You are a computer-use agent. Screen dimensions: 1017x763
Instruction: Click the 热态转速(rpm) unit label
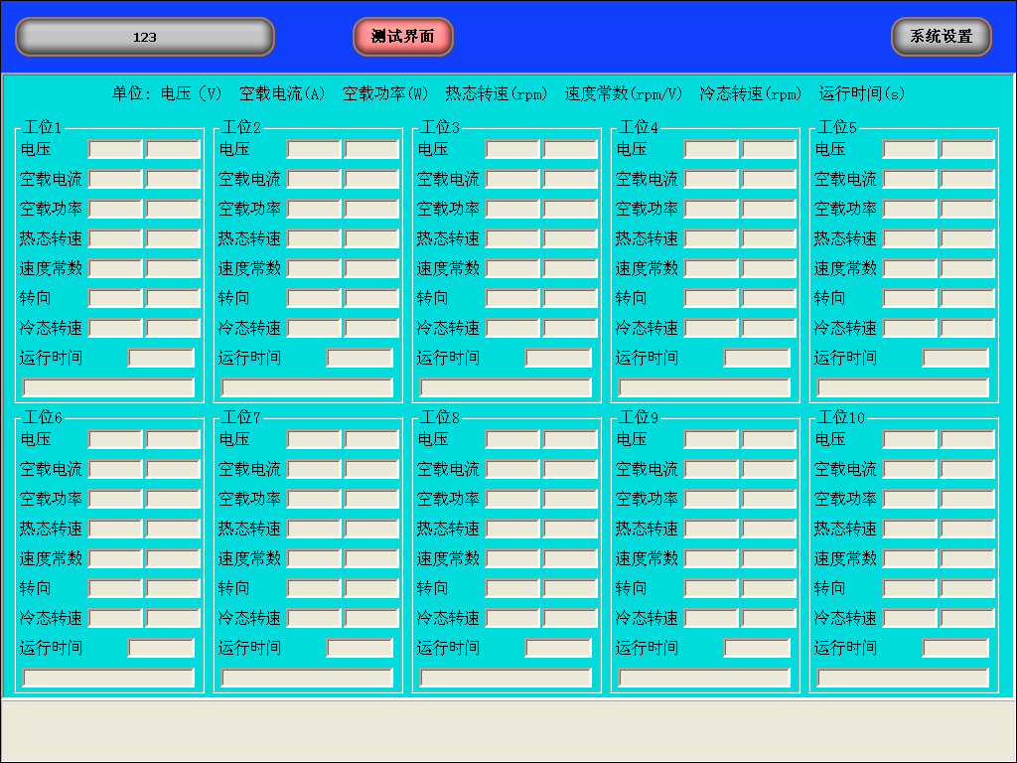click(497, 94)
